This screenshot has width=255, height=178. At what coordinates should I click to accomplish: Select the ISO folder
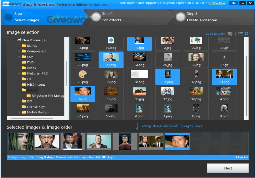(27, 101)
